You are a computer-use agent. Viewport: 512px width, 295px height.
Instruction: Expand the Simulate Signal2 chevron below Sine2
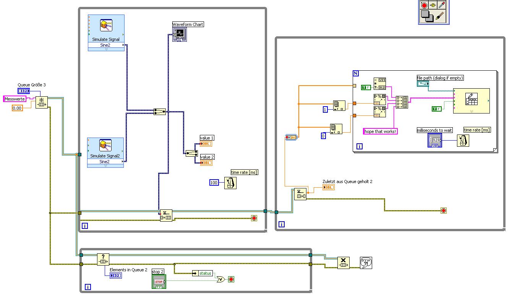(x=106, y=166)
